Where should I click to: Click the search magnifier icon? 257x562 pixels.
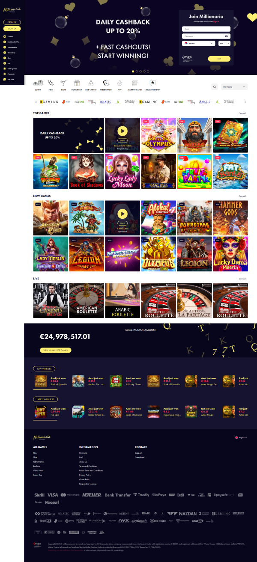[x=215, y=87]
